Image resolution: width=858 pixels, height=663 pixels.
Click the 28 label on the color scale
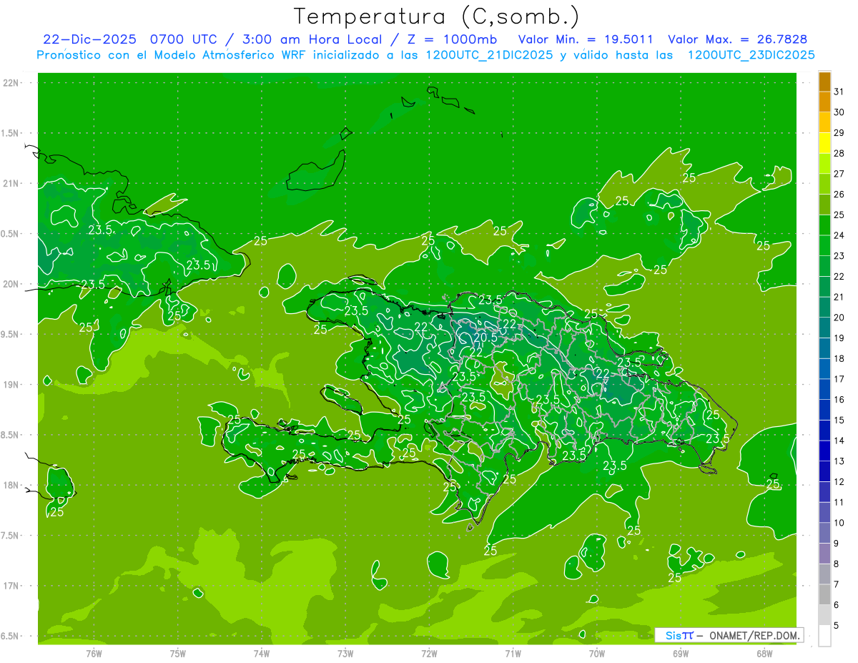tap(839, 153)
